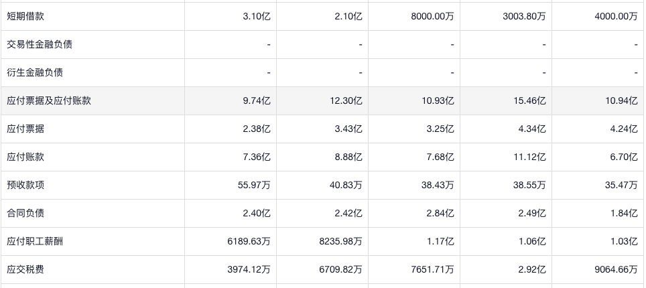
Task: Select the 2.84亿 合同负债 value
Action: click(441, 213)
